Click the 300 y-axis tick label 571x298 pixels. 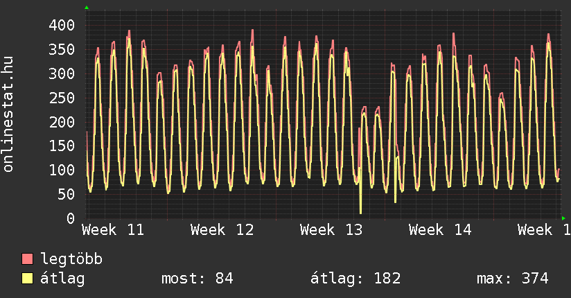(62, 73)
